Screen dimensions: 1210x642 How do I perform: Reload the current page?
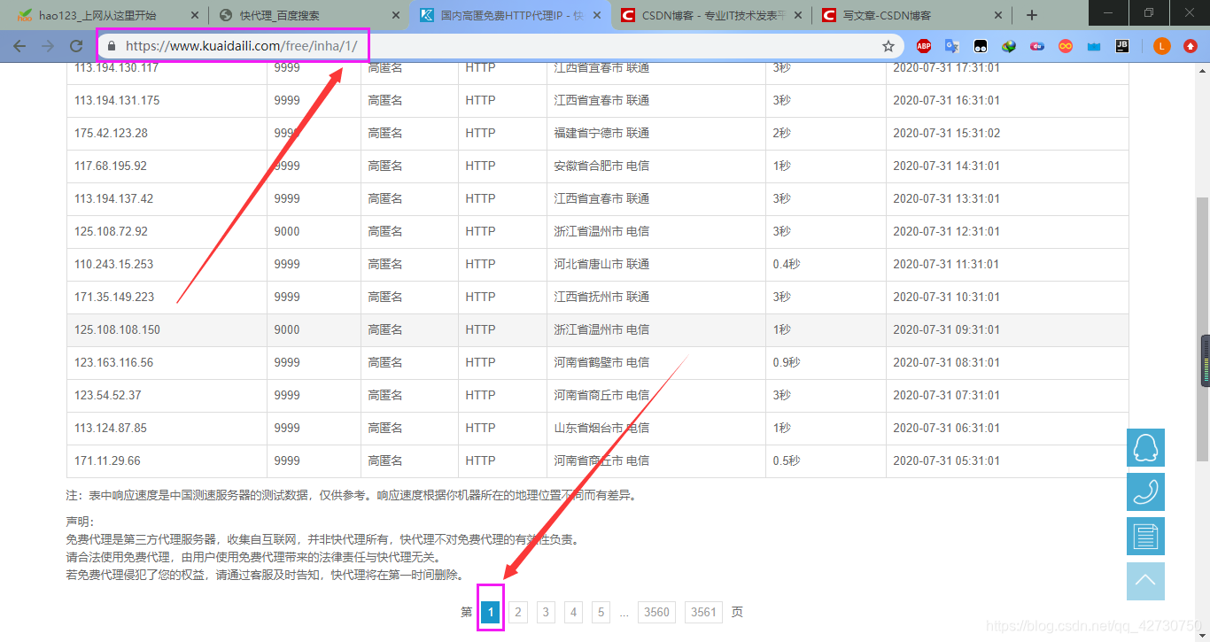pyautogui.click(x=76, y=46)
